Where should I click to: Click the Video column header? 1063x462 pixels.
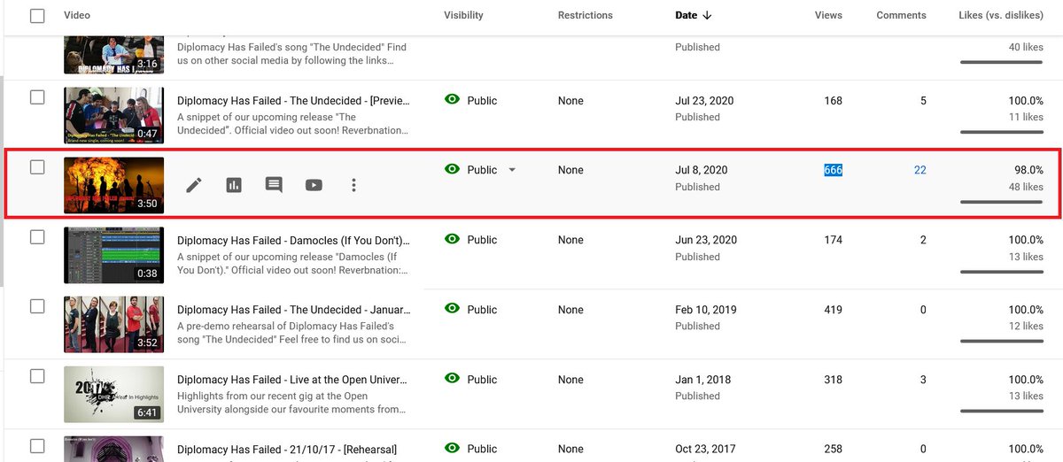point(77,15)
